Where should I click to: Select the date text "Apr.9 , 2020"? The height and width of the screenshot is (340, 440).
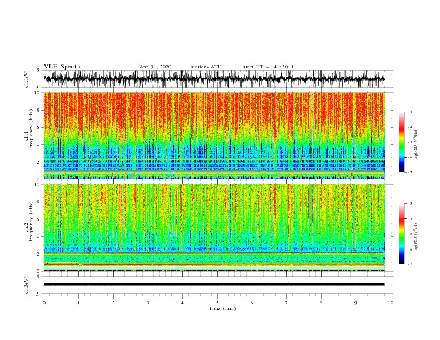155,67
